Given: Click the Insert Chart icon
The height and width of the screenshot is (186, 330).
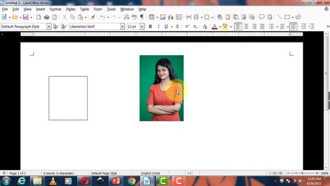Looking at the screenshot, I should tap(171, 17).
